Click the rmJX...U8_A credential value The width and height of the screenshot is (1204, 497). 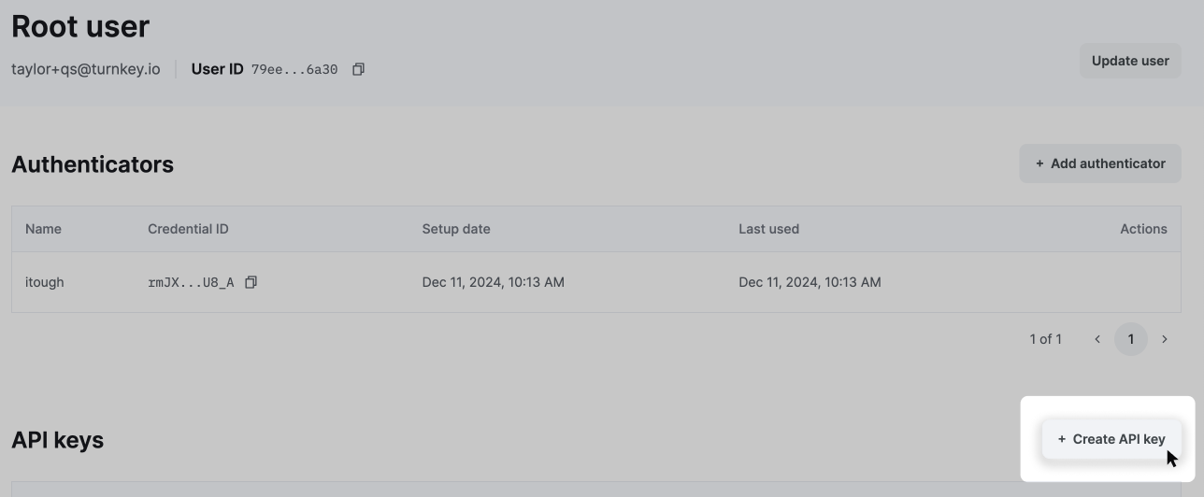coord(191,282)
